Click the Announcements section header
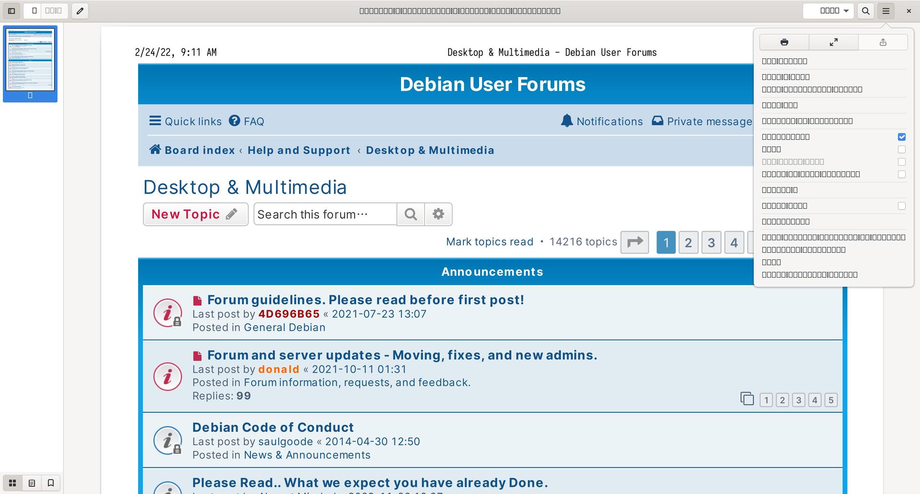Image resolution: width=920 pixels, height=494 pixels. point(492,272)
